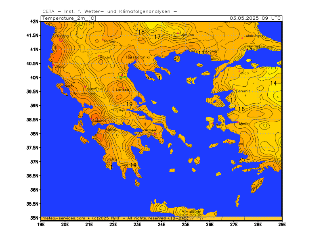Image resolution: width=323 pixels, height=242 pixels.
Task: Select the 22E longitude label
Action: pos(113,225)
